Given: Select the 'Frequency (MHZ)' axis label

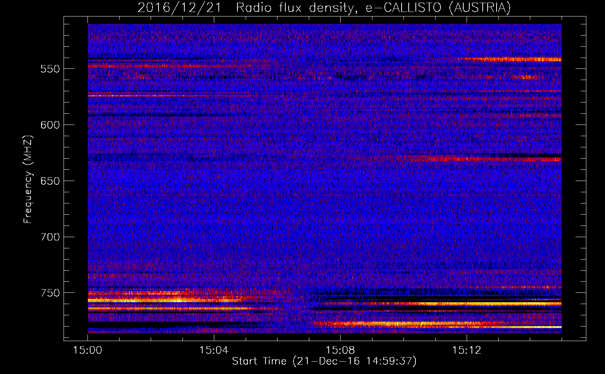Looking at the screenshot, I should point(28,180).
